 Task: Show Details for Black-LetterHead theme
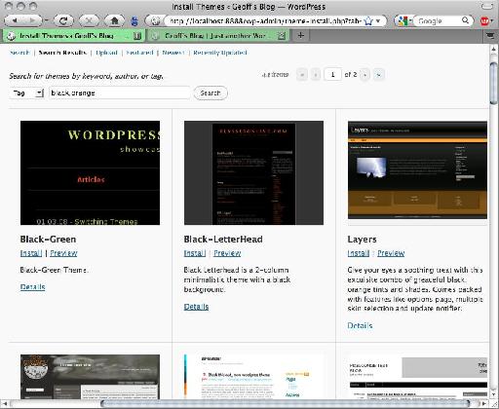point(196,307)
